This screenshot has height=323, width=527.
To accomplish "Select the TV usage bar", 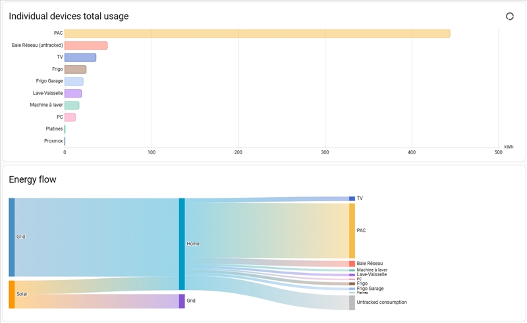I will [x=80, y=57].
